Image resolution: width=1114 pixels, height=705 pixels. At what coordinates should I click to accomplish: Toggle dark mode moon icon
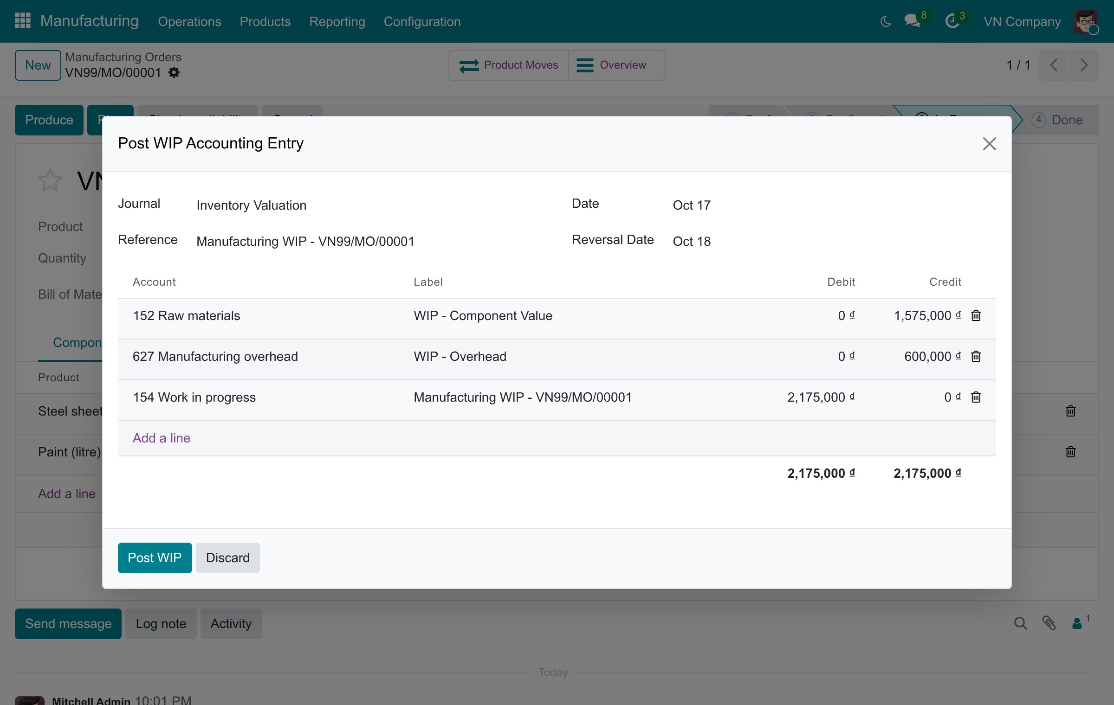(886, 21)
